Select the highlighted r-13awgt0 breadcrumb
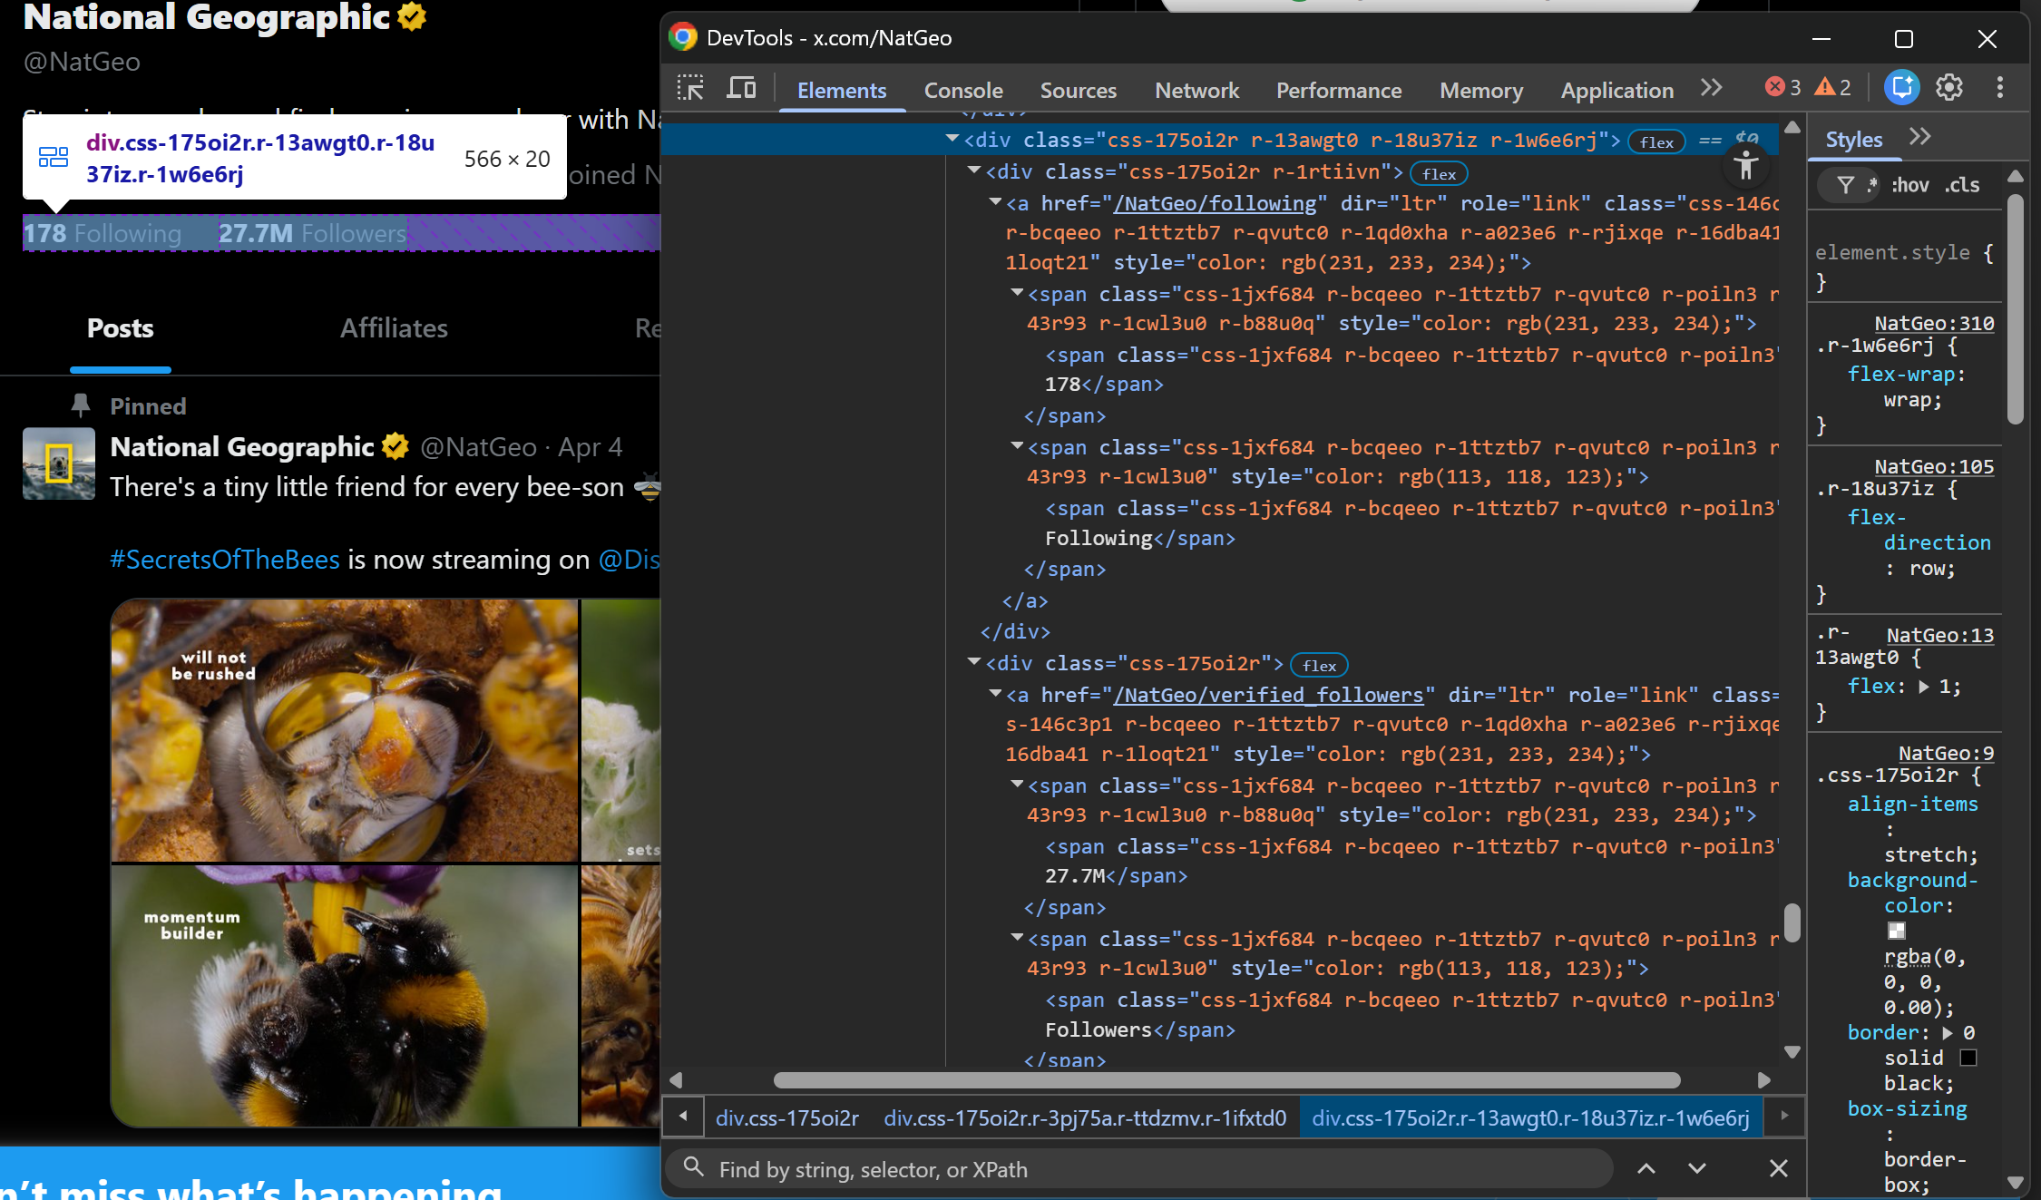2041x1200 pixels. [x=1531, y=1117]
